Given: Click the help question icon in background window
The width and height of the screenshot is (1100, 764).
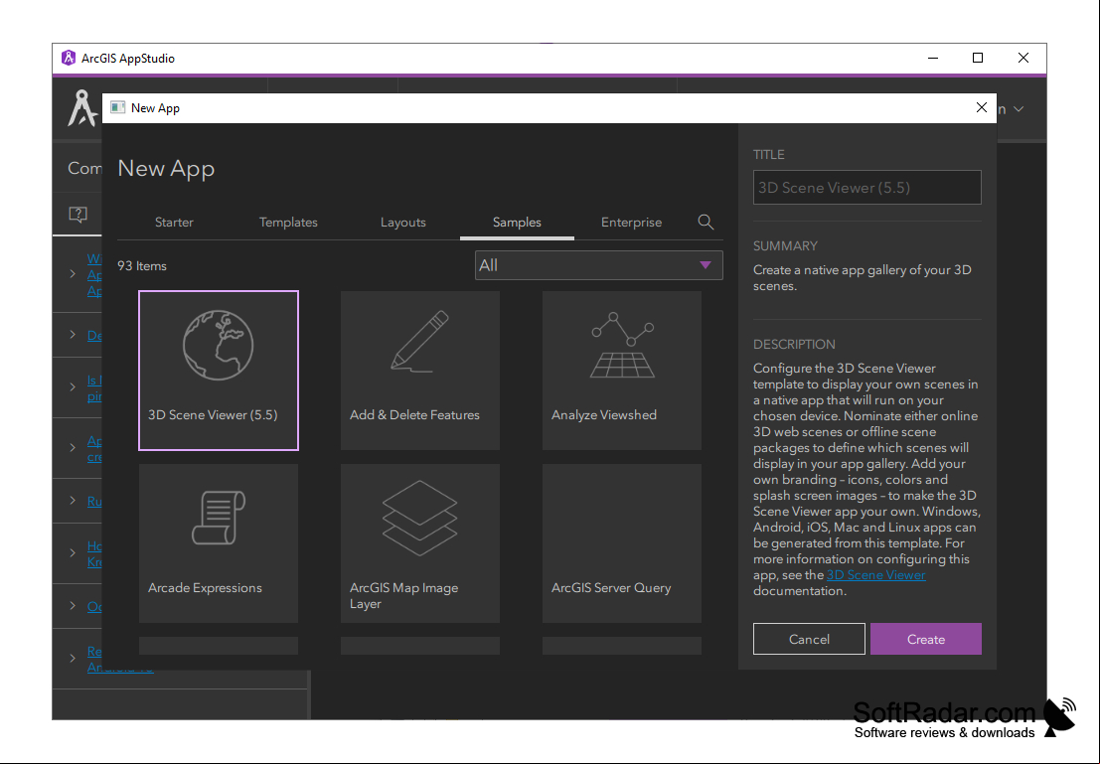Looking at the screenshot, I should click(x=78, y=214).
